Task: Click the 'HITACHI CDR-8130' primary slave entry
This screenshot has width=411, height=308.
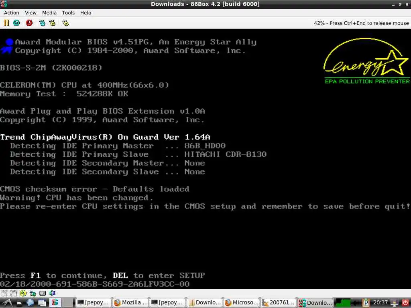Action: (x=226, y=154)
